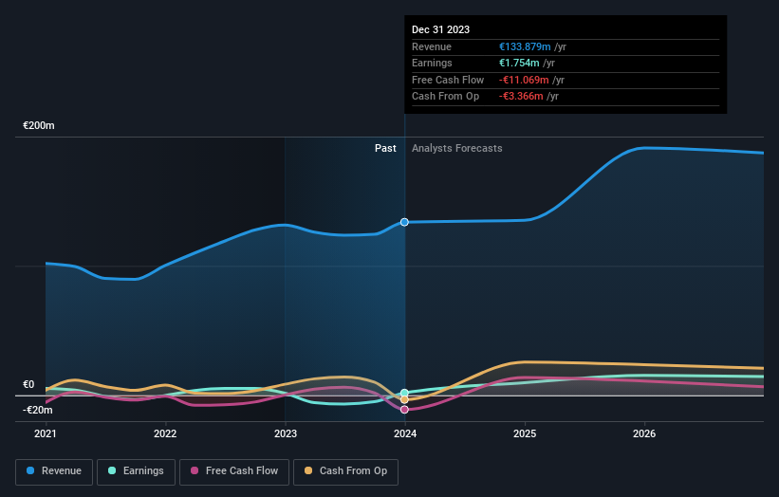Click the Cash From Op marker at 2024
The image size is (779, 497).
(404, 399)
